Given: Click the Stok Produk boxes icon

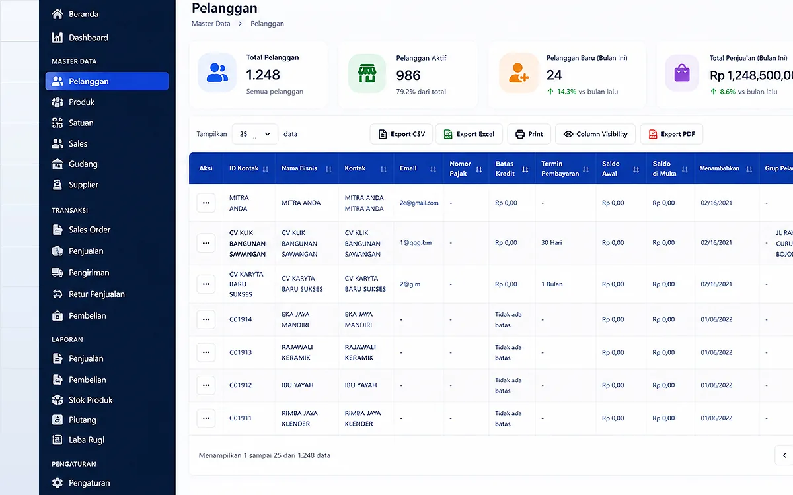Looking at the screenshot, I should click(x=57, y=400).
